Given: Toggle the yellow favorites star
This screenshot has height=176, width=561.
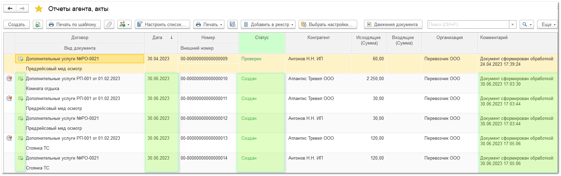Looking at the screenshot, I should pyautogui.click(x=39, y=9).
